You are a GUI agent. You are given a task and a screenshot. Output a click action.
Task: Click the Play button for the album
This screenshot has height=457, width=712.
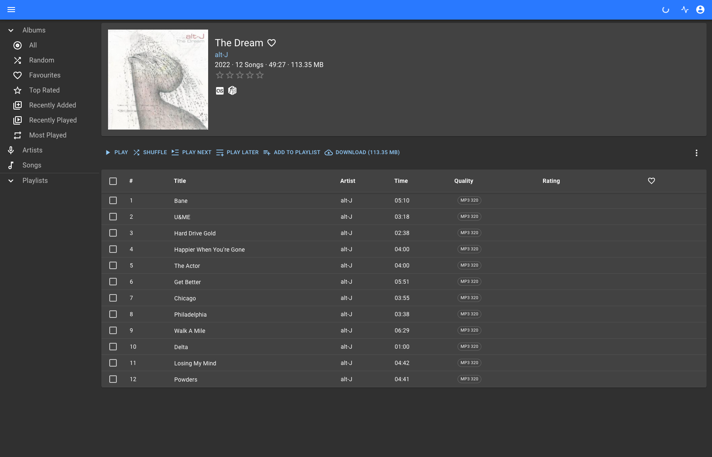point(116,152)
